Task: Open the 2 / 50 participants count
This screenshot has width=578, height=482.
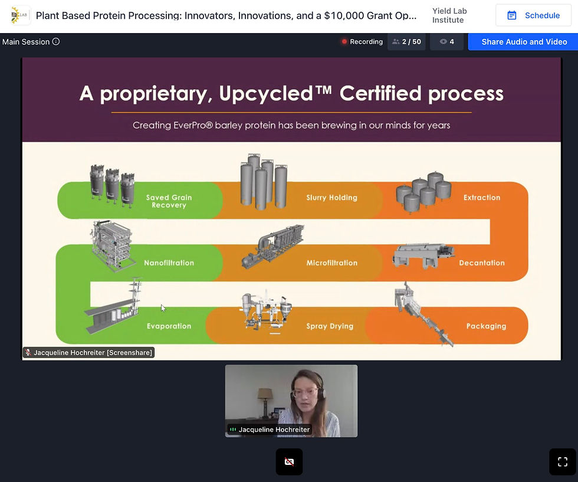Action: coord(406,42)
